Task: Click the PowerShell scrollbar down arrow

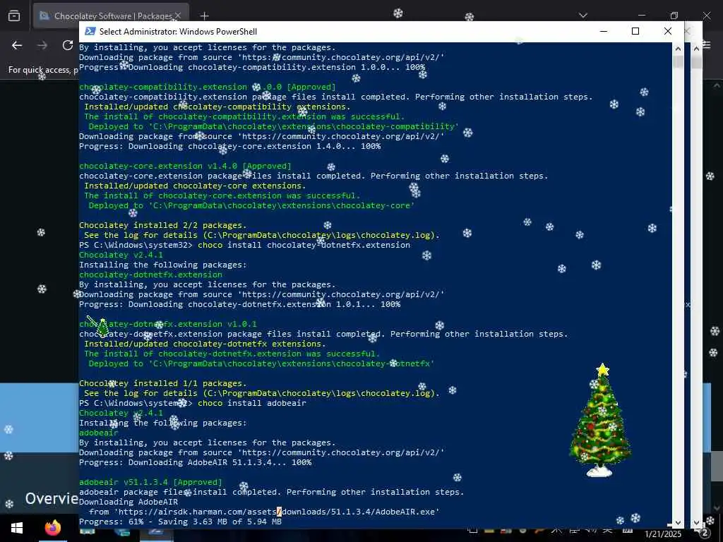Action: pyautogui.click(x=678, y=523)
